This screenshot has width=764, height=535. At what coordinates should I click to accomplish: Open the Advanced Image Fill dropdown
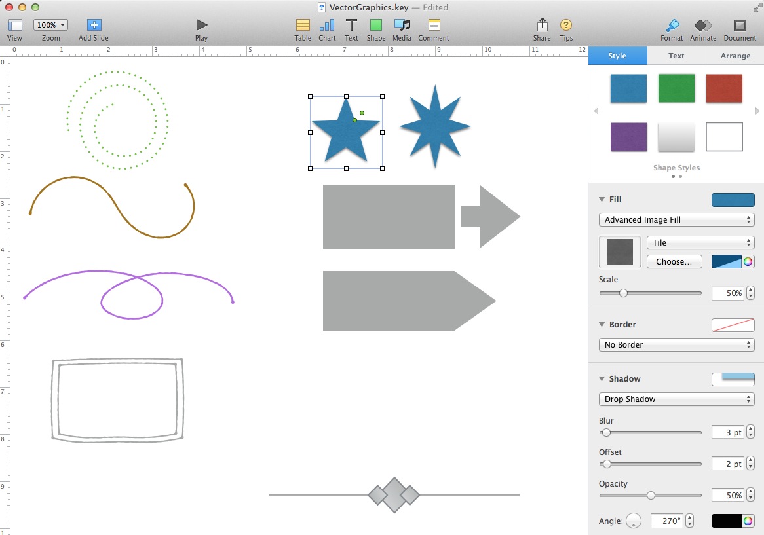tap(676, 219)
